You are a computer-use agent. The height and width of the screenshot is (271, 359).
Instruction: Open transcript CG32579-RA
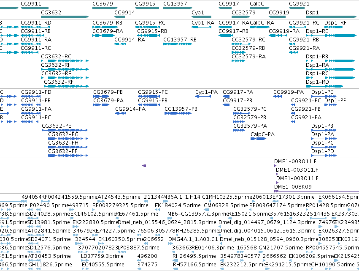(x=238, y=61)
